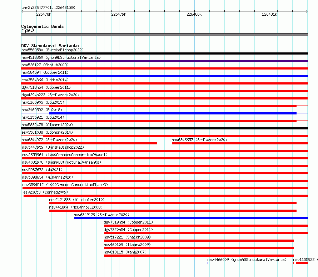Screen dimensions: 318x277
Task: Click the purple nsv4318860 variant bar
Action: [x=164, y=61]
